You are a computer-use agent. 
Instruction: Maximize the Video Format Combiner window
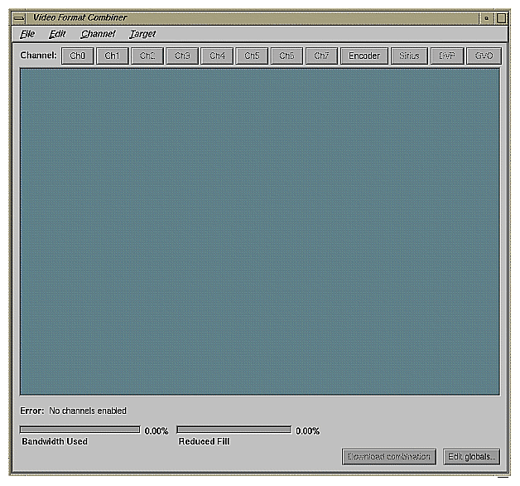501,18
